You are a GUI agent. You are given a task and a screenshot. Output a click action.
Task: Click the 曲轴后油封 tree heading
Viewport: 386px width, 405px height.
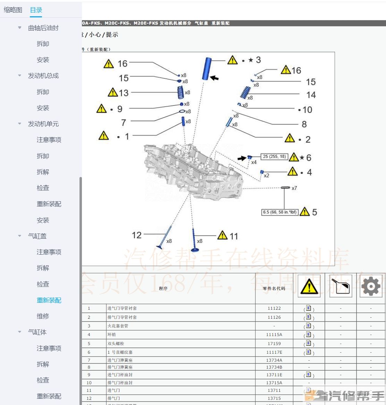[x=43, y=28]
